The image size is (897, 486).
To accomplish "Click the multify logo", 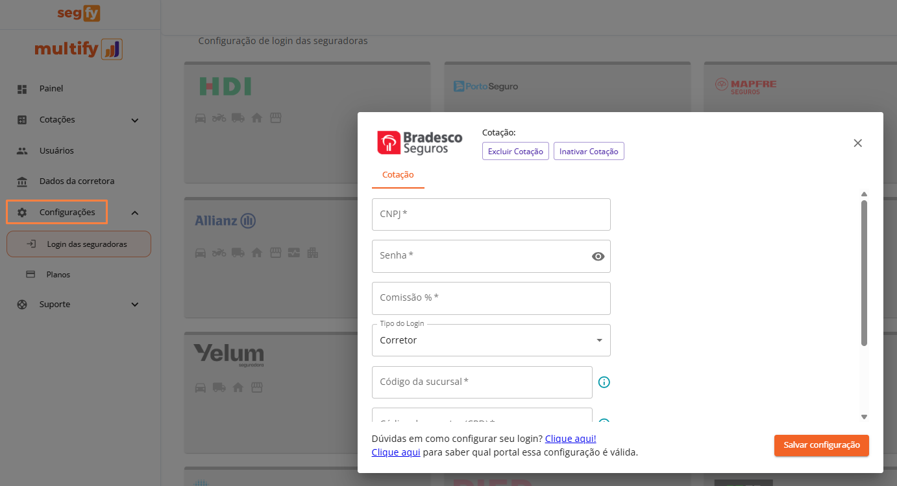I will (x=79, y=49).
